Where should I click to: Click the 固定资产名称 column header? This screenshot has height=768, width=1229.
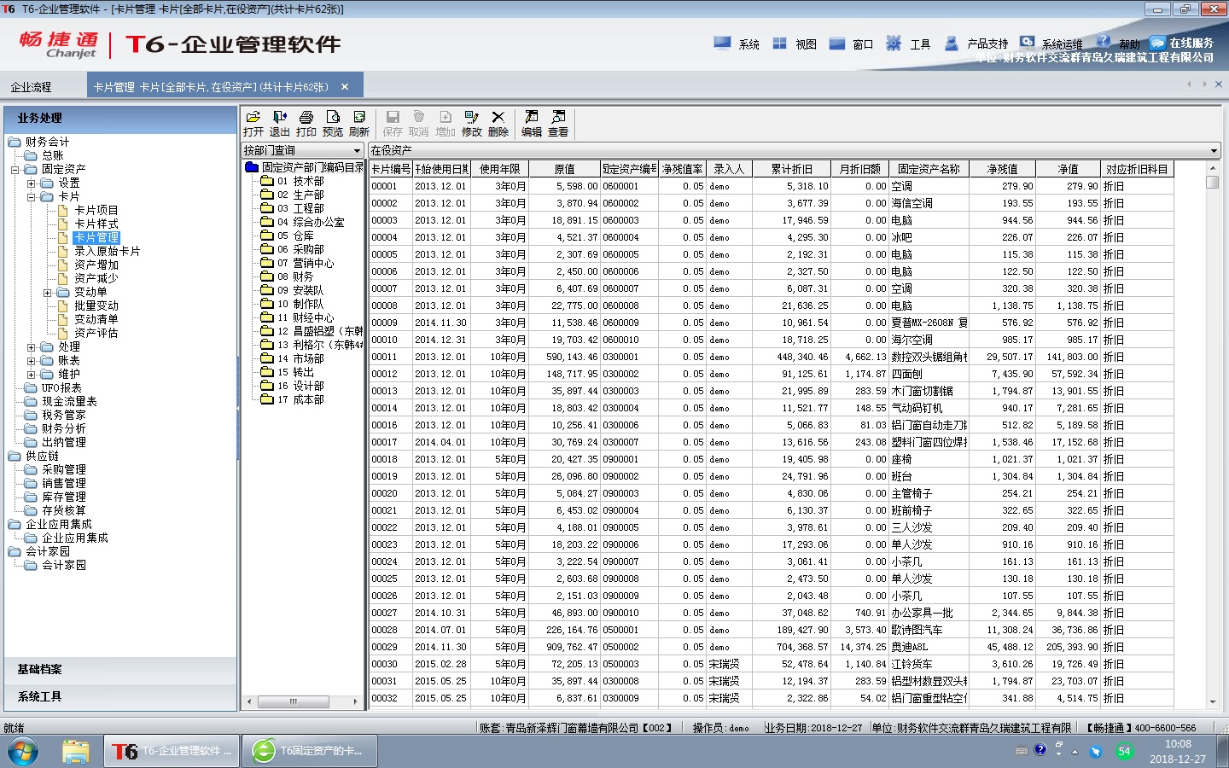(929, 170)
